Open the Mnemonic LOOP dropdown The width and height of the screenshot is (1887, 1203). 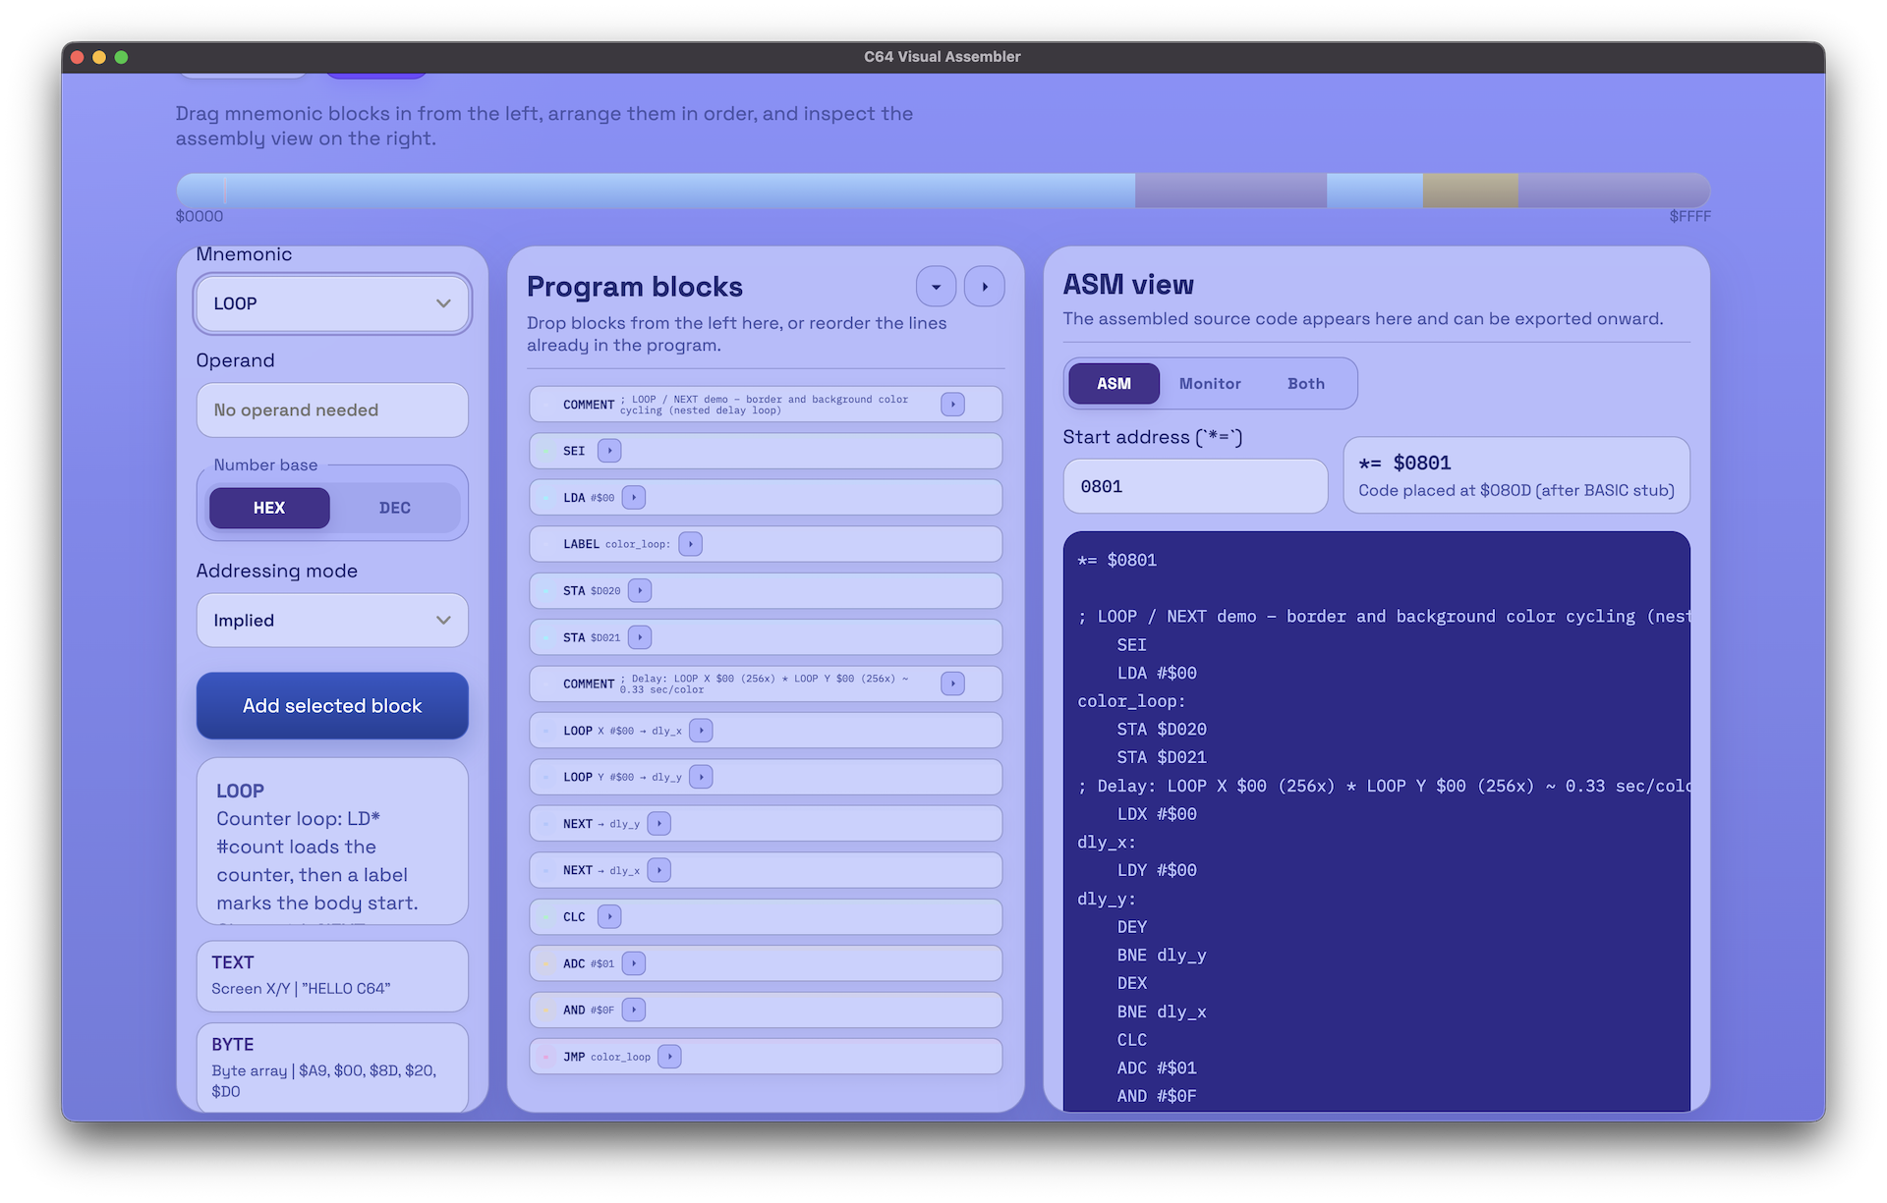(332, 304)
